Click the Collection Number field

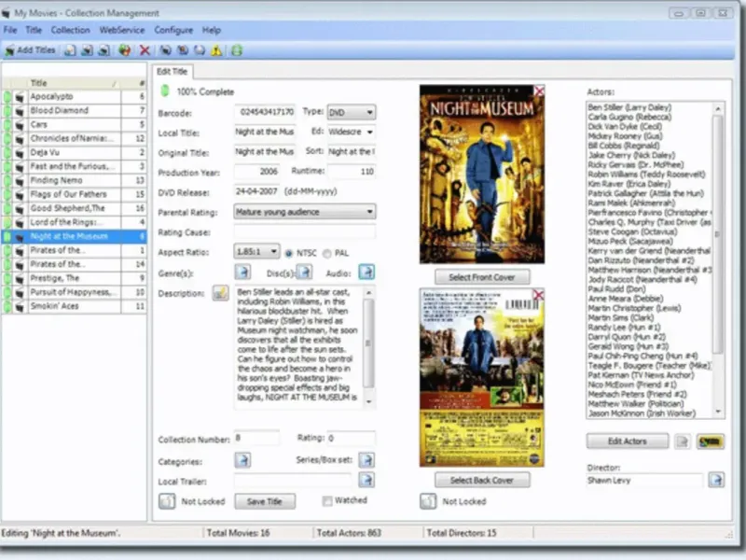(257, 438)
